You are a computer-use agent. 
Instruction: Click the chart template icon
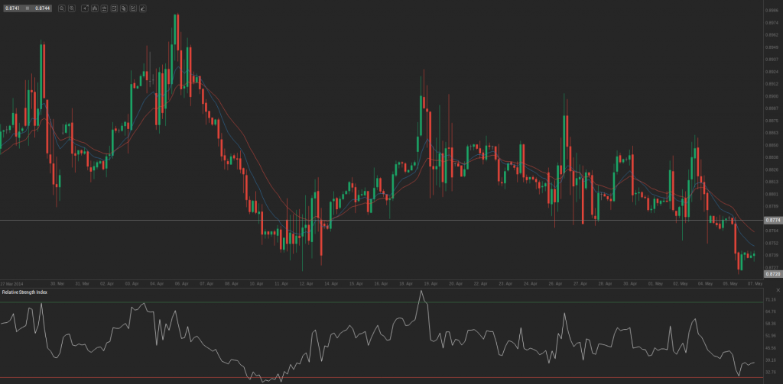click(x=114, y=8)
